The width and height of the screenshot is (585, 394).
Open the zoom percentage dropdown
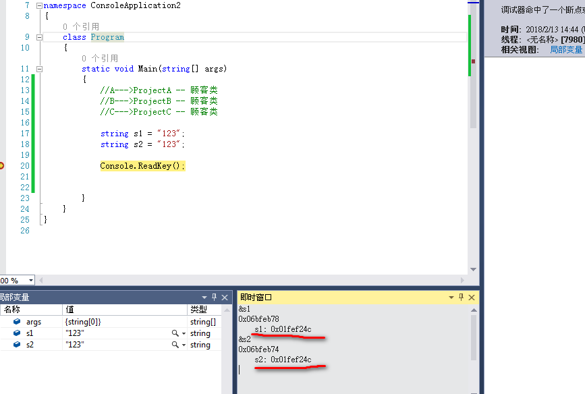(30, 280)
